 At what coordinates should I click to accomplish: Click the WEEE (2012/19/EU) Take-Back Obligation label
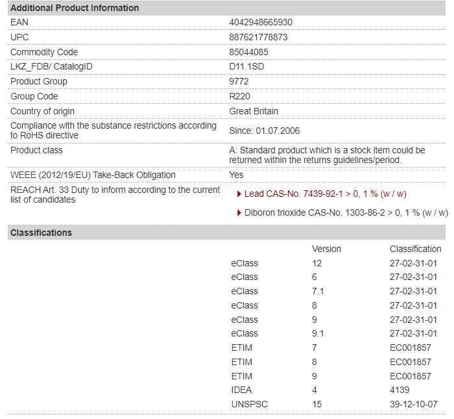click(93, 175)
